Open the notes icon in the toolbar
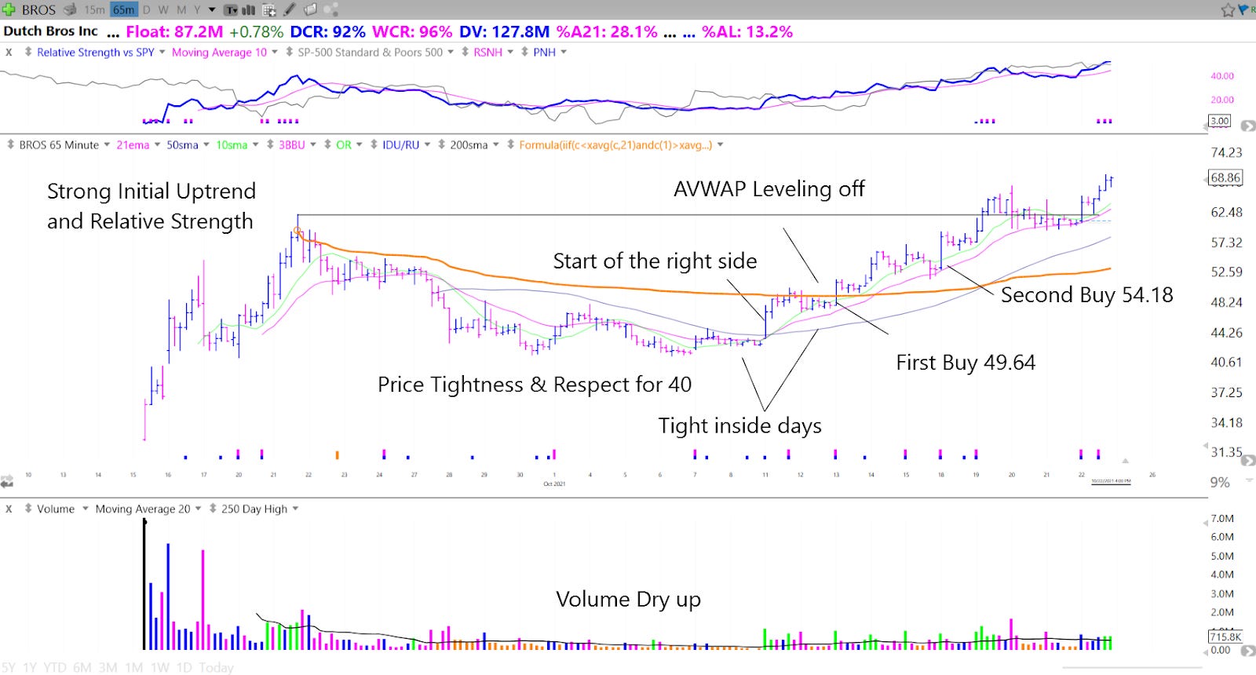 310,10
